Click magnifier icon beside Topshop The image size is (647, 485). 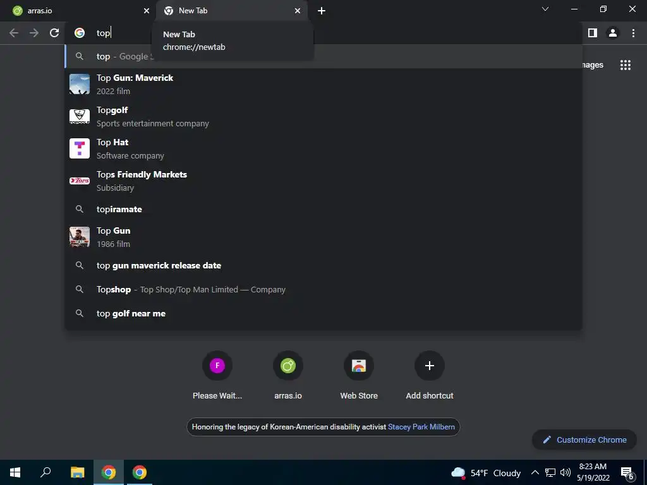coord(80,289)
